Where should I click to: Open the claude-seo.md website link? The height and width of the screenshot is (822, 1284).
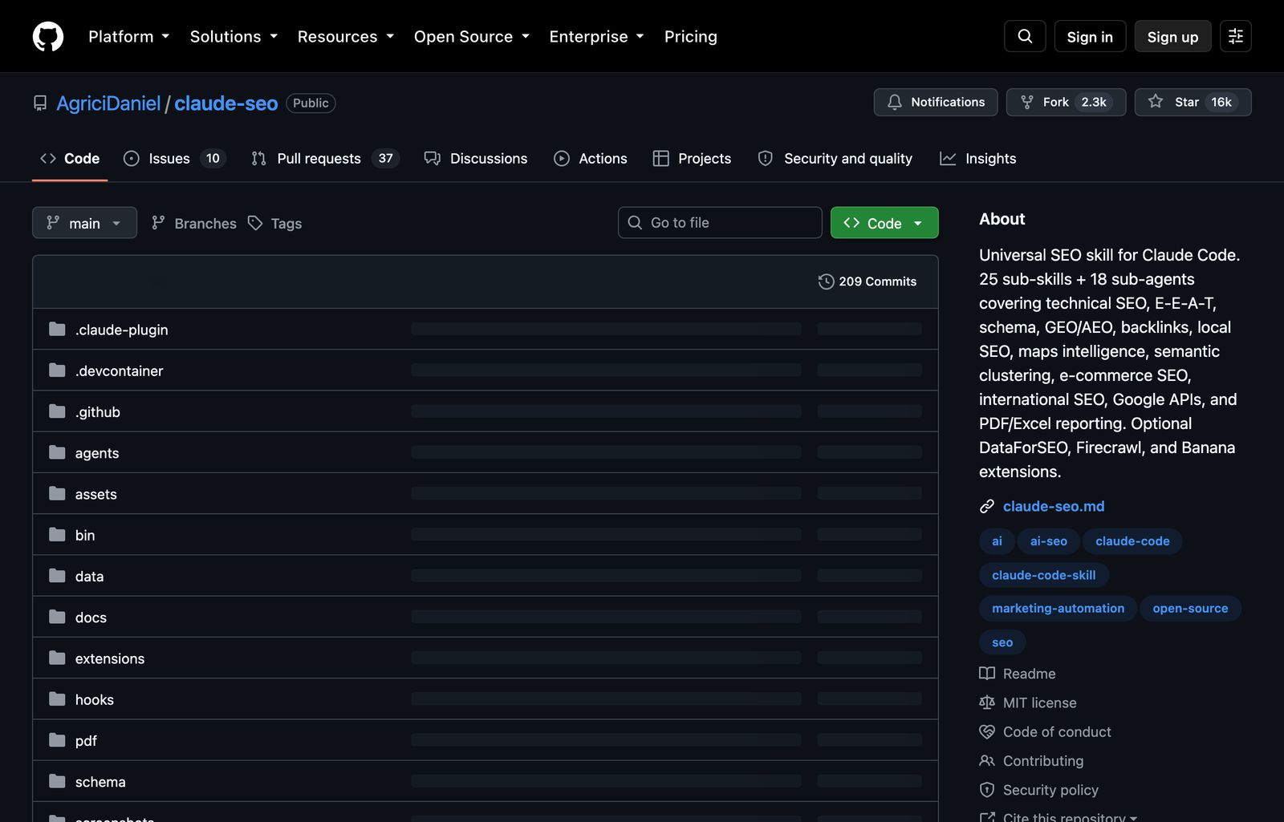pos(1054,506)
